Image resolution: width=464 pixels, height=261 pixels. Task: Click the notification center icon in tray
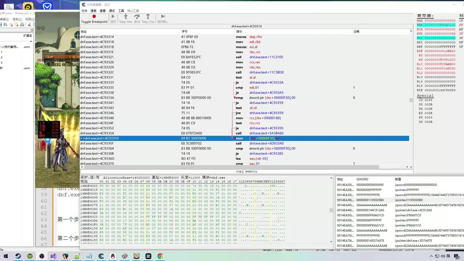457,257
